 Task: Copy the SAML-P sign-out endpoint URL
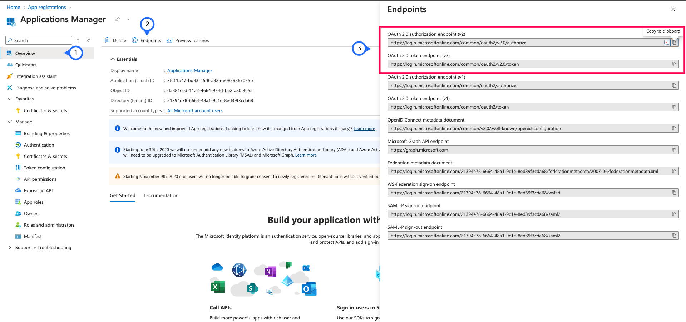tap(674, 236)
